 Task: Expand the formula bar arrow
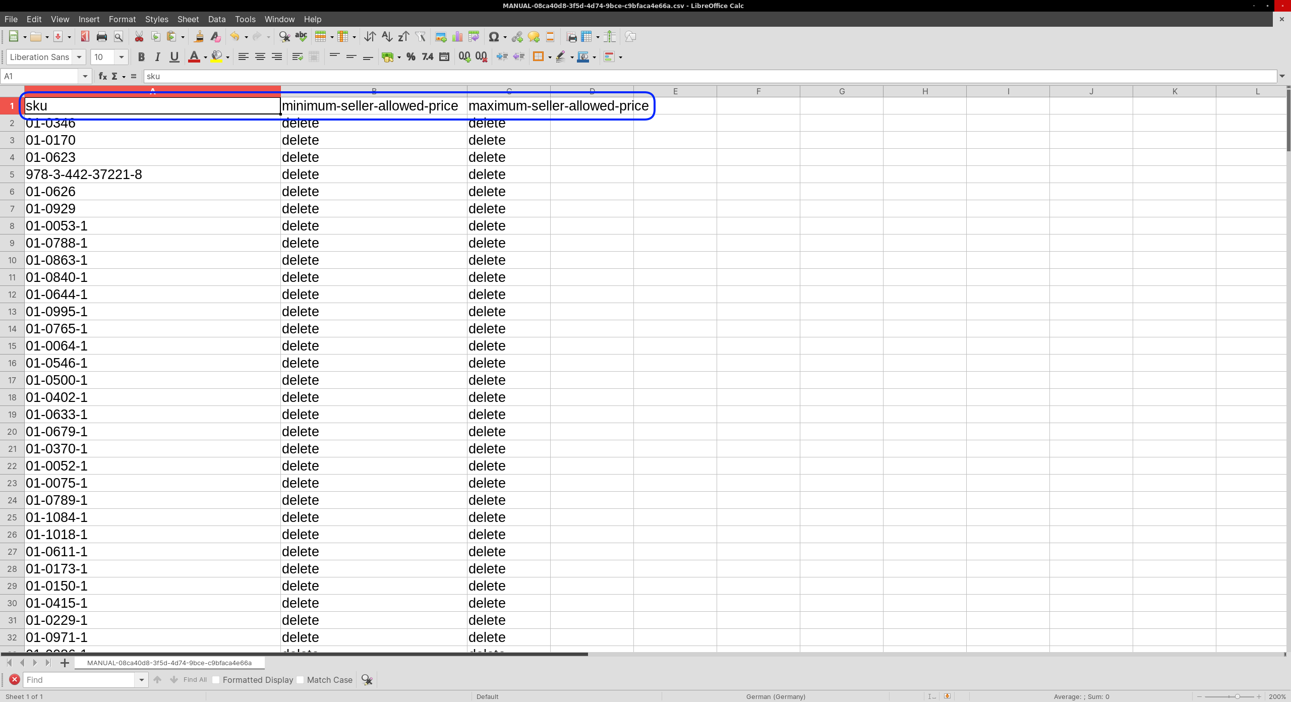(x=1282, y=76)
